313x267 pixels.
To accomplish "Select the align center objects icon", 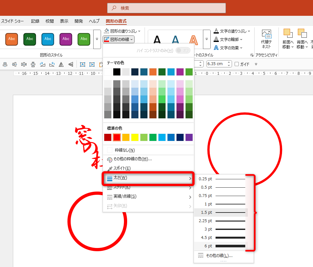I will tap(5, 64).
